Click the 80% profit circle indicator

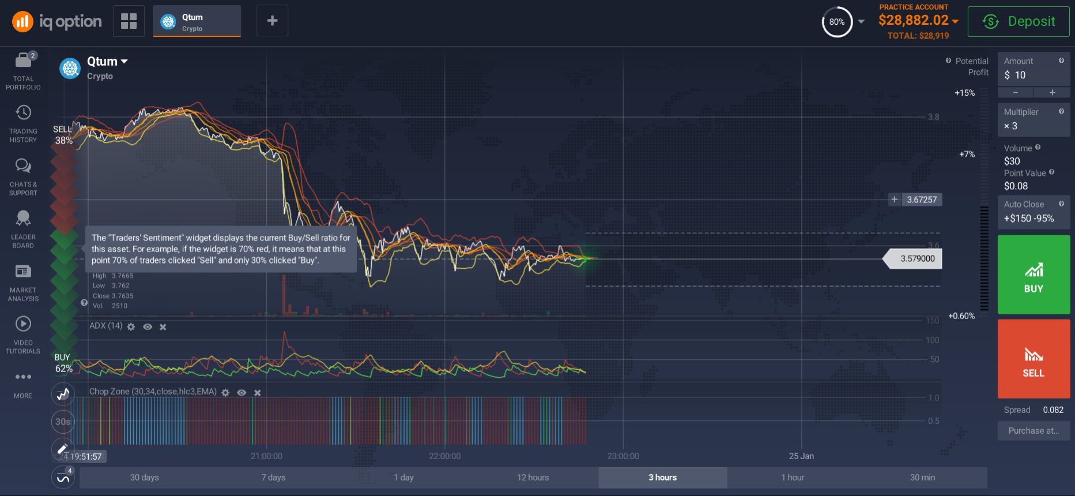(x=837, y=22)
